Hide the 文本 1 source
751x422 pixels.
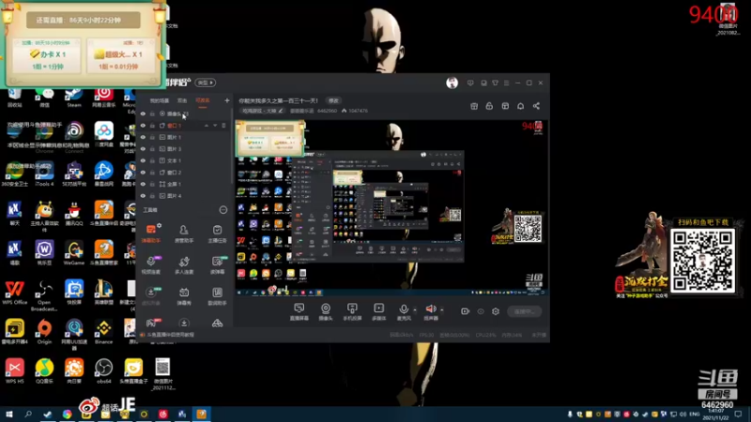click(x=143, y=160)
